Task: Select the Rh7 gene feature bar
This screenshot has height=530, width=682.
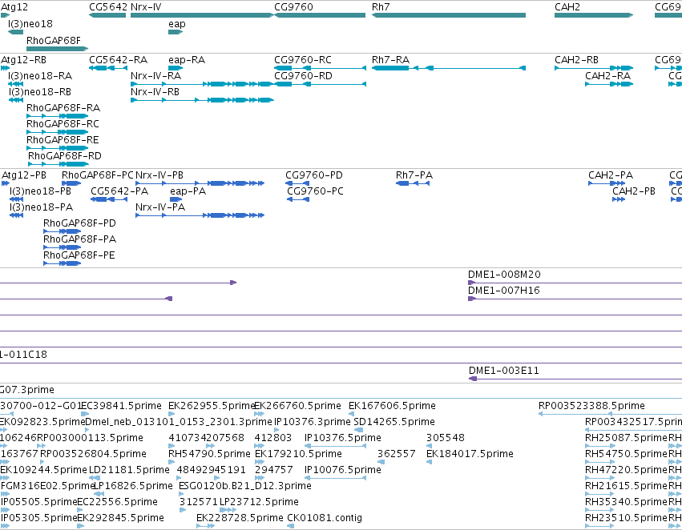Action: tap(449, 15)
